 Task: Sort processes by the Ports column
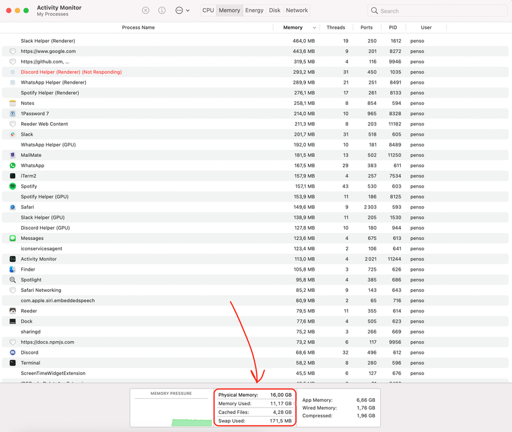tap(366, 28)
